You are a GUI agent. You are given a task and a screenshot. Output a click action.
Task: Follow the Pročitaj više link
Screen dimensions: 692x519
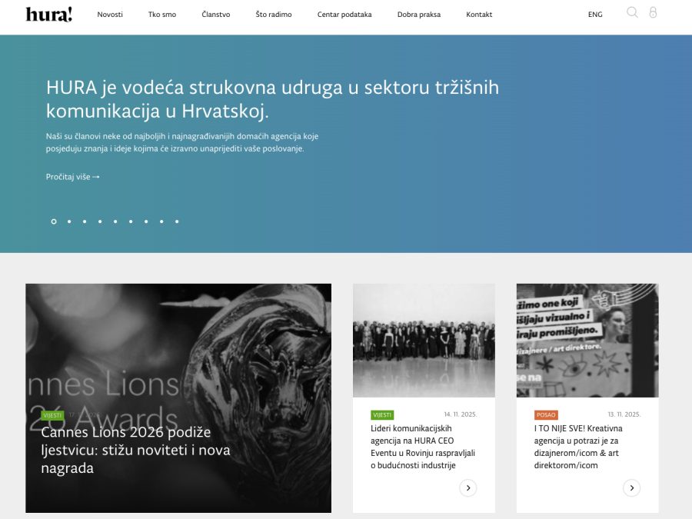tap(73, 177)
